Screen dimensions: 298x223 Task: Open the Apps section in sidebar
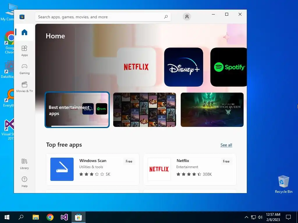24,51
